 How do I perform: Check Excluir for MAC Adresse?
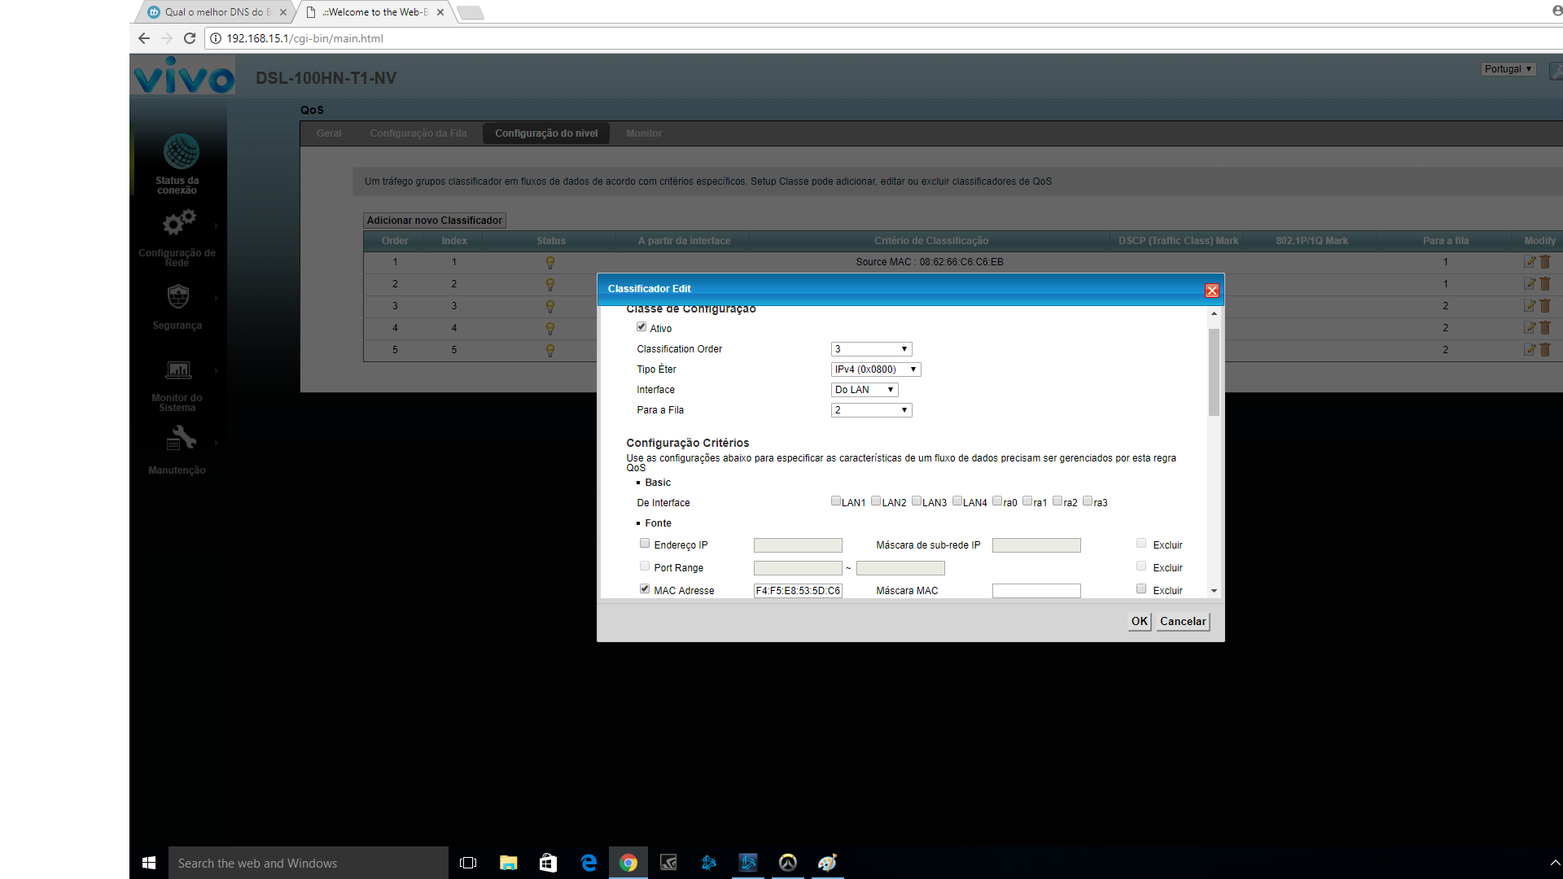(x=1141, y=589)
